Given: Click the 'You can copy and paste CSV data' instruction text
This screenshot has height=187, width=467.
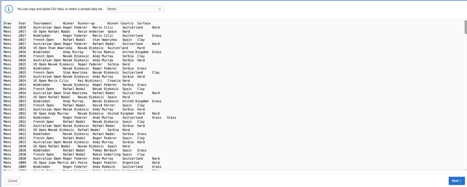Looking at the screenshot, I should (x=60, y=9).
